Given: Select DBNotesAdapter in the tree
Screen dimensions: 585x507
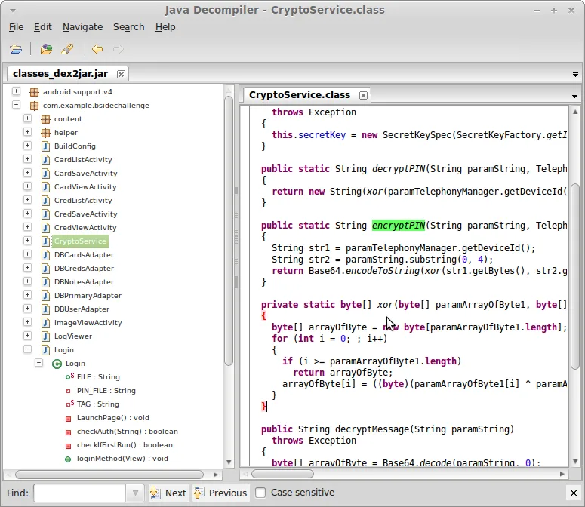Looking at the screenshot, I should [x=84, y=282].
